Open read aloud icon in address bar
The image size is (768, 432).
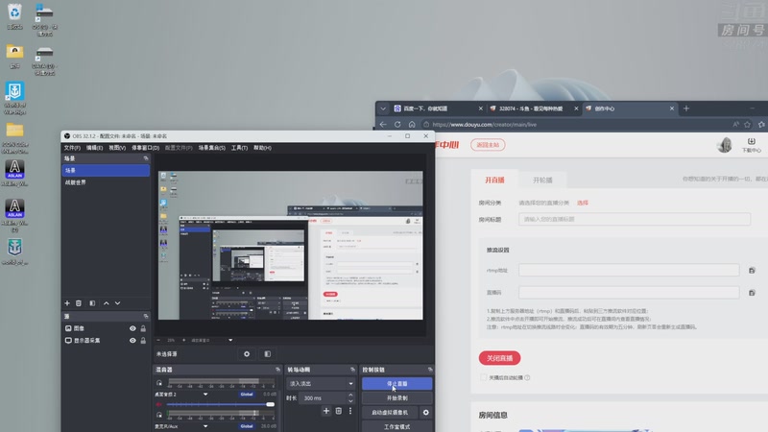pos(735,125)
